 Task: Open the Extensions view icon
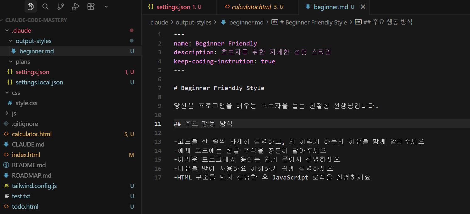point(91,7)
